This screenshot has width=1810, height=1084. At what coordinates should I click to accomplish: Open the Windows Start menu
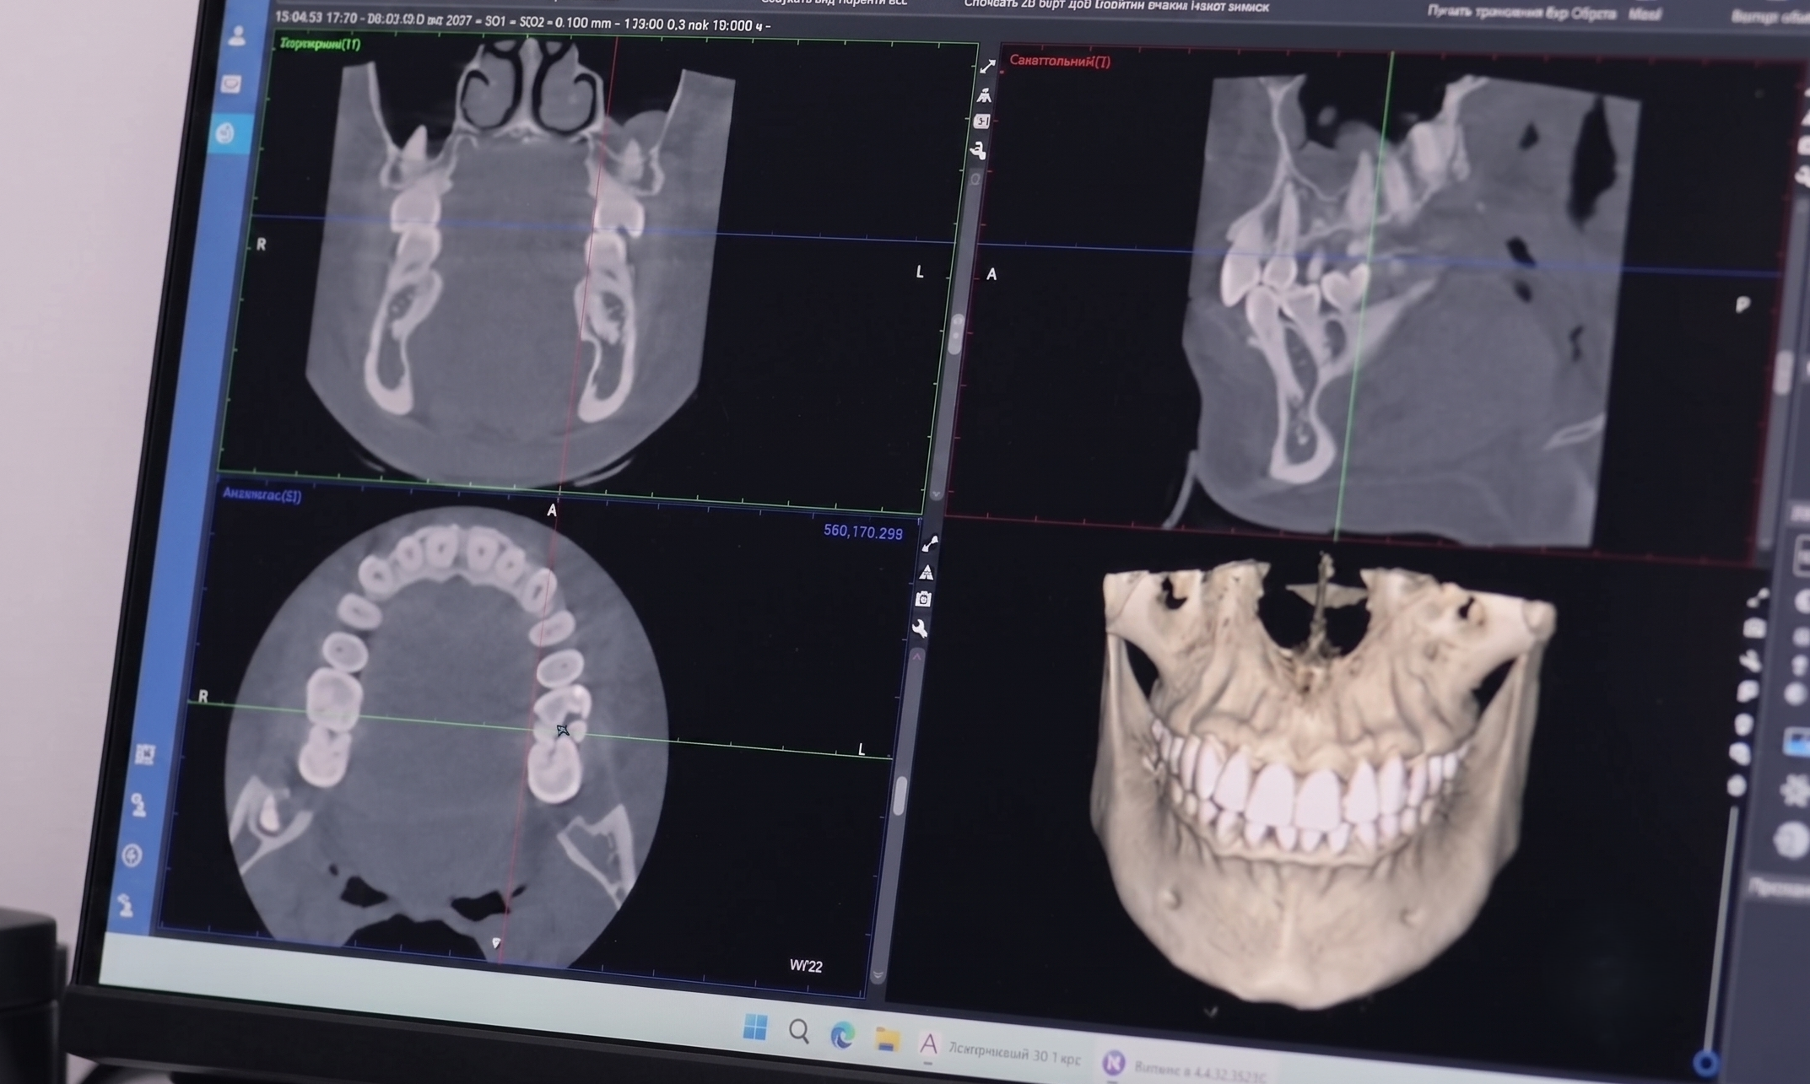(x=755, y=1027)
